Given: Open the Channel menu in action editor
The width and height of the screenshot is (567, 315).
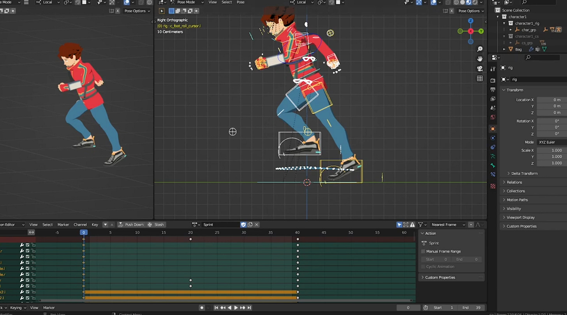Looking at the screenshot, I should coord(80,225).
